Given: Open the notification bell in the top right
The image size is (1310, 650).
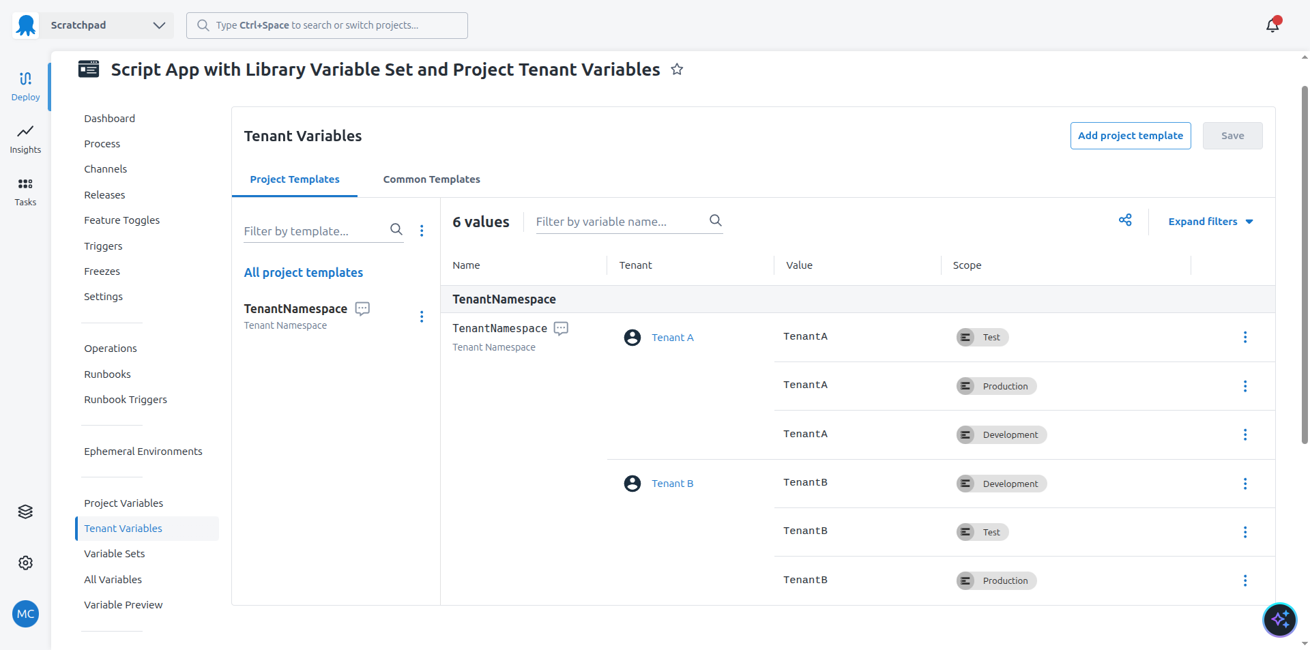Looking at the screenshot, I should point(1273,25).
